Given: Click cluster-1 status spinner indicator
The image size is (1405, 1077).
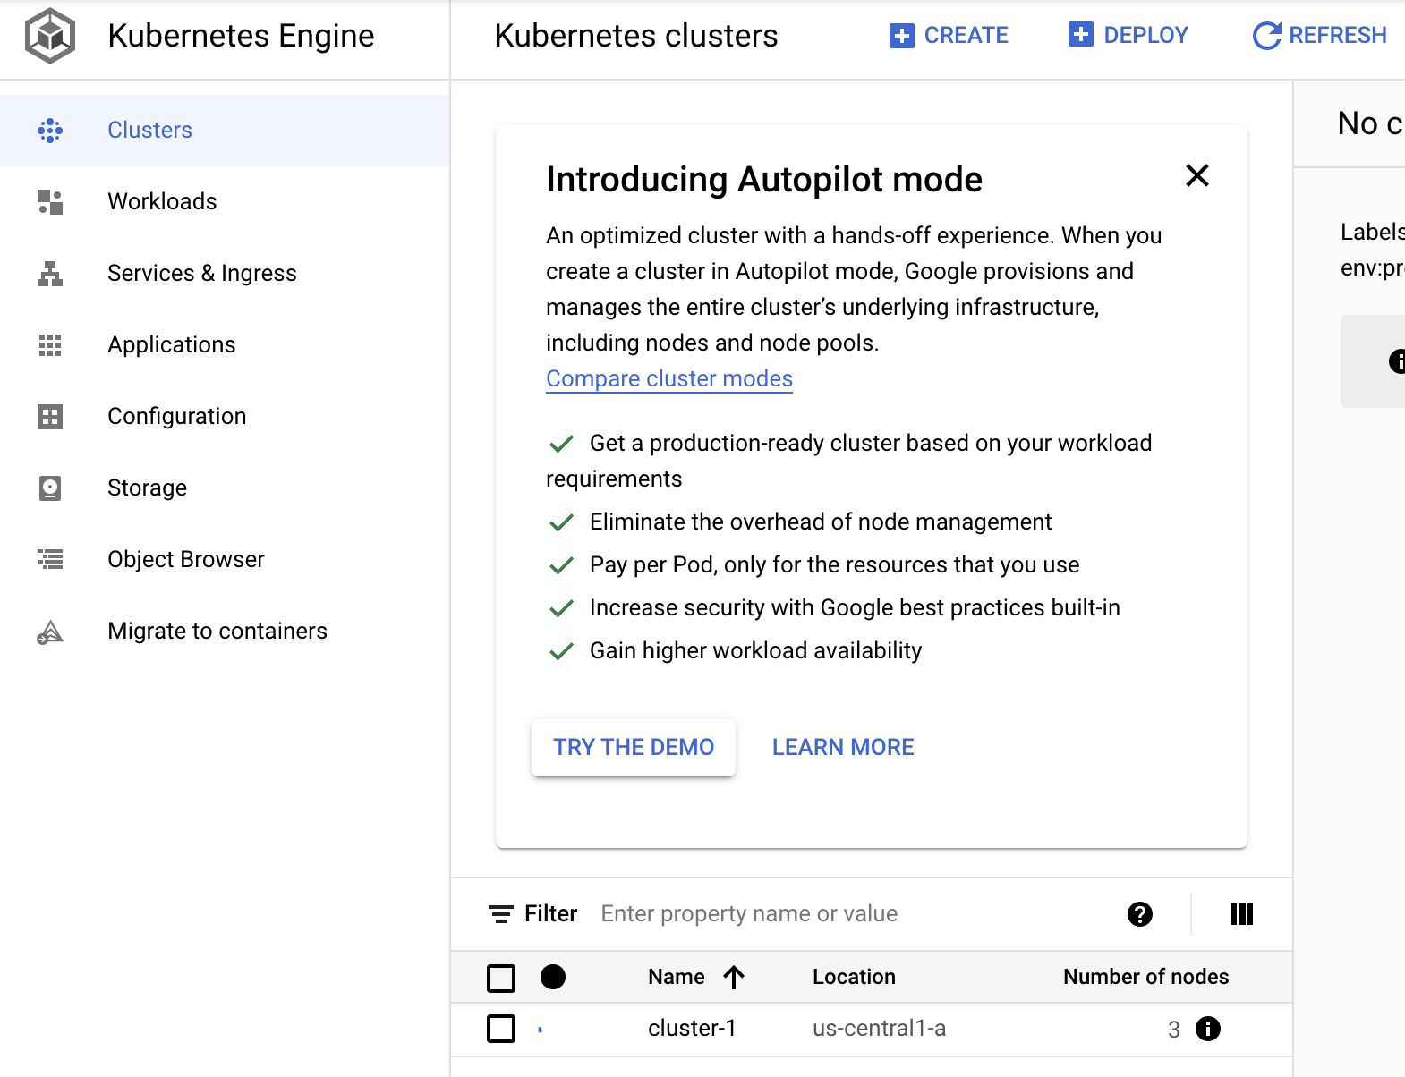Looking at the screenshot, I should (541, 1030).
